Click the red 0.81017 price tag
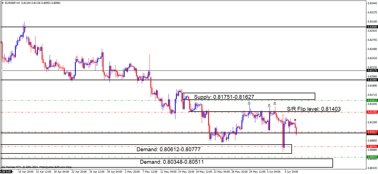The height and width of the screenshot is (174, 378). click(x=372, y=132)
